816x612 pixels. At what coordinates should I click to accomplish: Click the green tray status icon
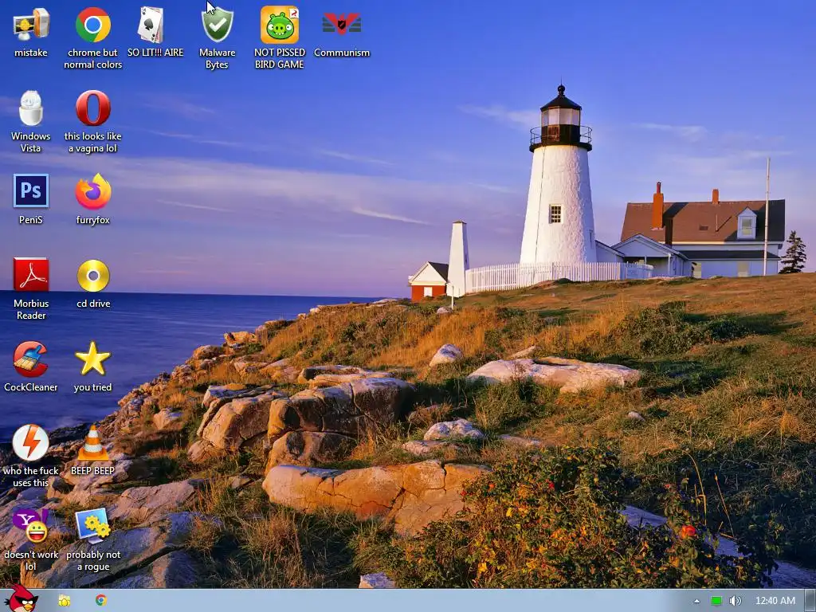[x=716, y=601]
